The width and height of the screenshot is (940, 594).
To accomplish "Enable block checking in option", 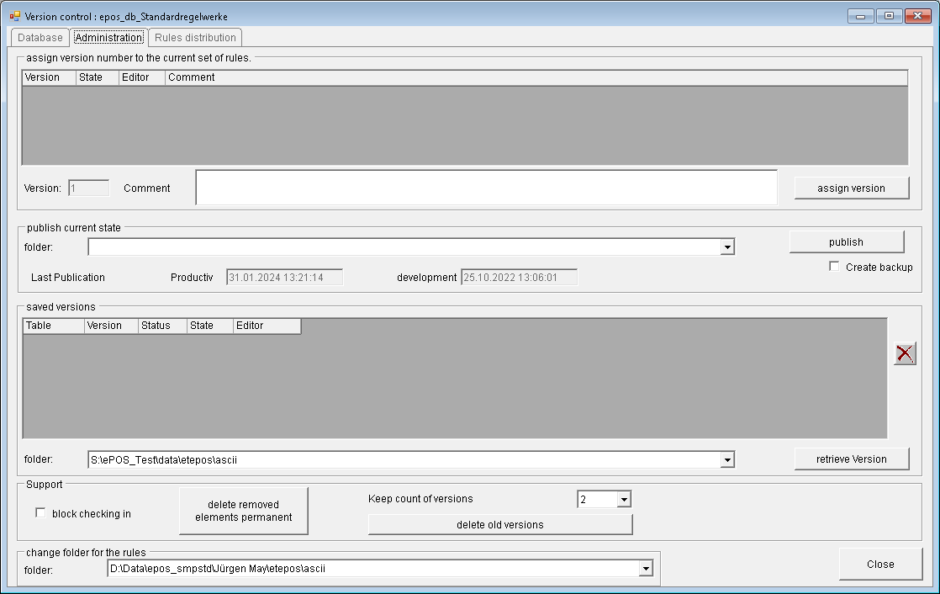I will click(x=40, y=512).
